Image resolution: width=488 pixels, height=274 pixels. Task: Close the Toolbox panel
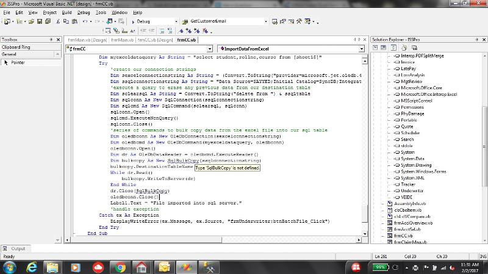point(58,40)
